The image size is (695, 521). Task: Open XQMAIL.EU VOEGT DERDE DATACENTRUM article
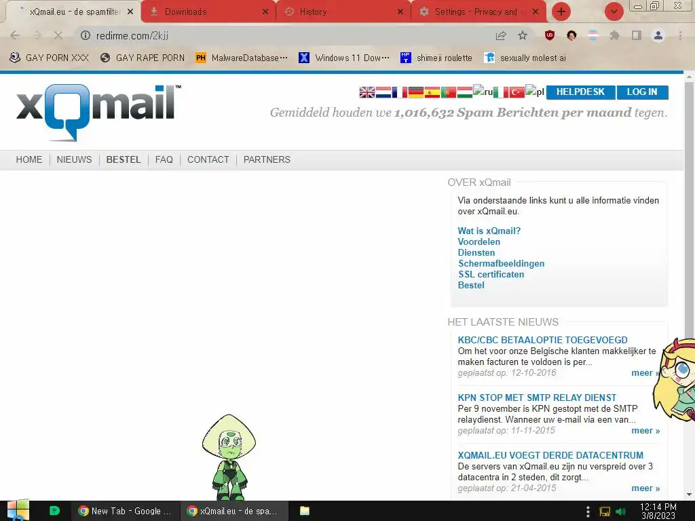550,455
